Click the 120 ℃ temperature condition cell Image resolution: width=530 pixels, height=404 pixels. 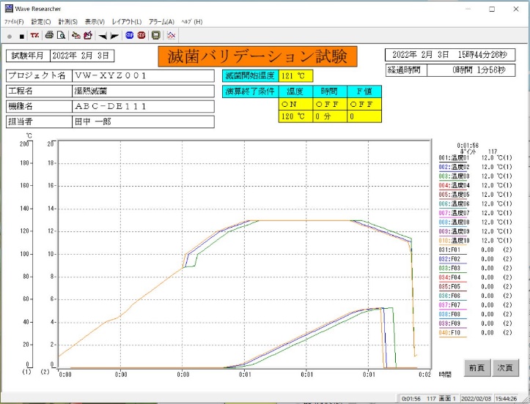(x=295, y=116)
